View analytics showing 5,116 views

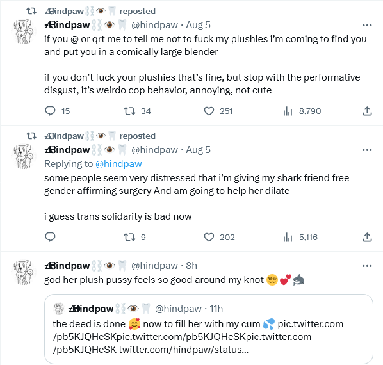[x=288, y=237]
